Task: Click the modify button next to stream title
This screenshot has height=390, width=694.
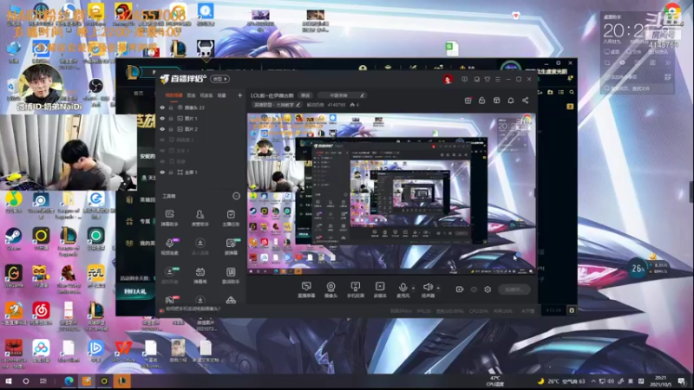Action: coord(305,95)
